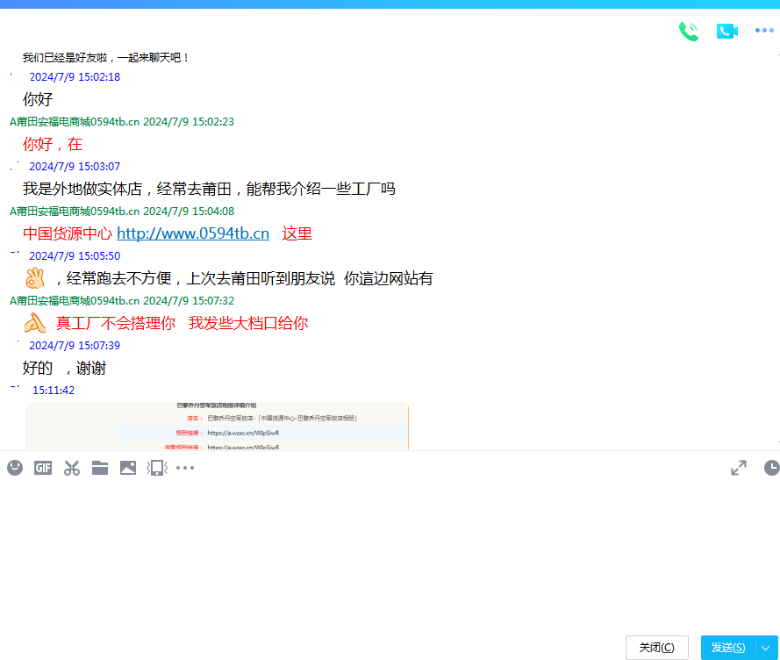Viewport: 780px width, 660px height.
Task: Click the sender name at 15:07:32
Action: point(75,301)
